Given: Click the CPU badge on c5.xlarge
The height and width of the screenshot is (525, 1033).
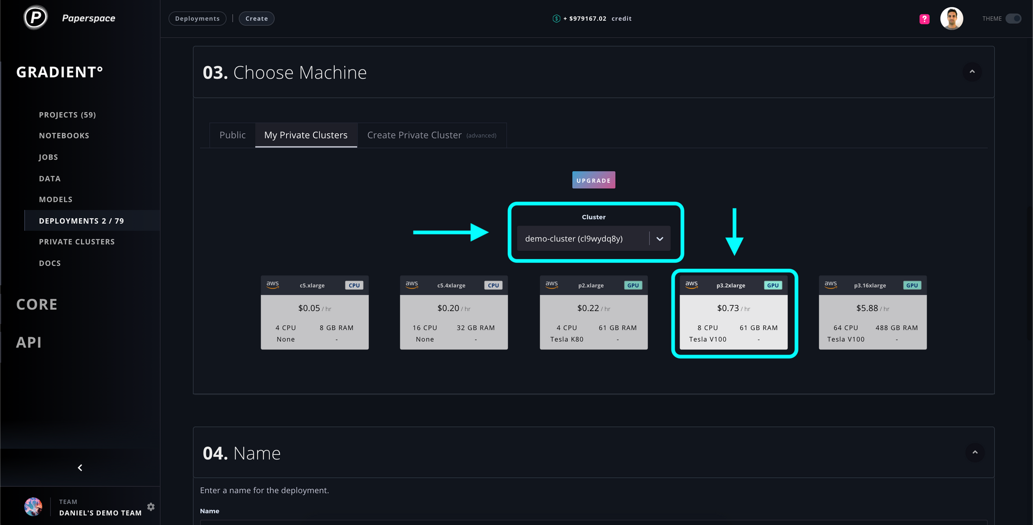Looking at the screenshot, I should tap(354, 285).
